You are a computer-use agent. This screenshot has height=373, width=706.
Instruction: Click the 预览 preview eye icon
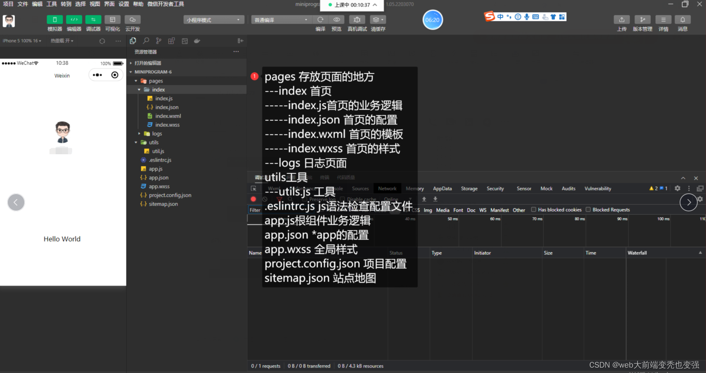point(336,19)
